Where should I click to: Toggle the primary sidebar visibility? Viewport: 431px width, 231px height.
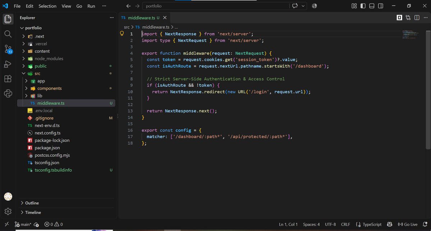coord(363,6)
